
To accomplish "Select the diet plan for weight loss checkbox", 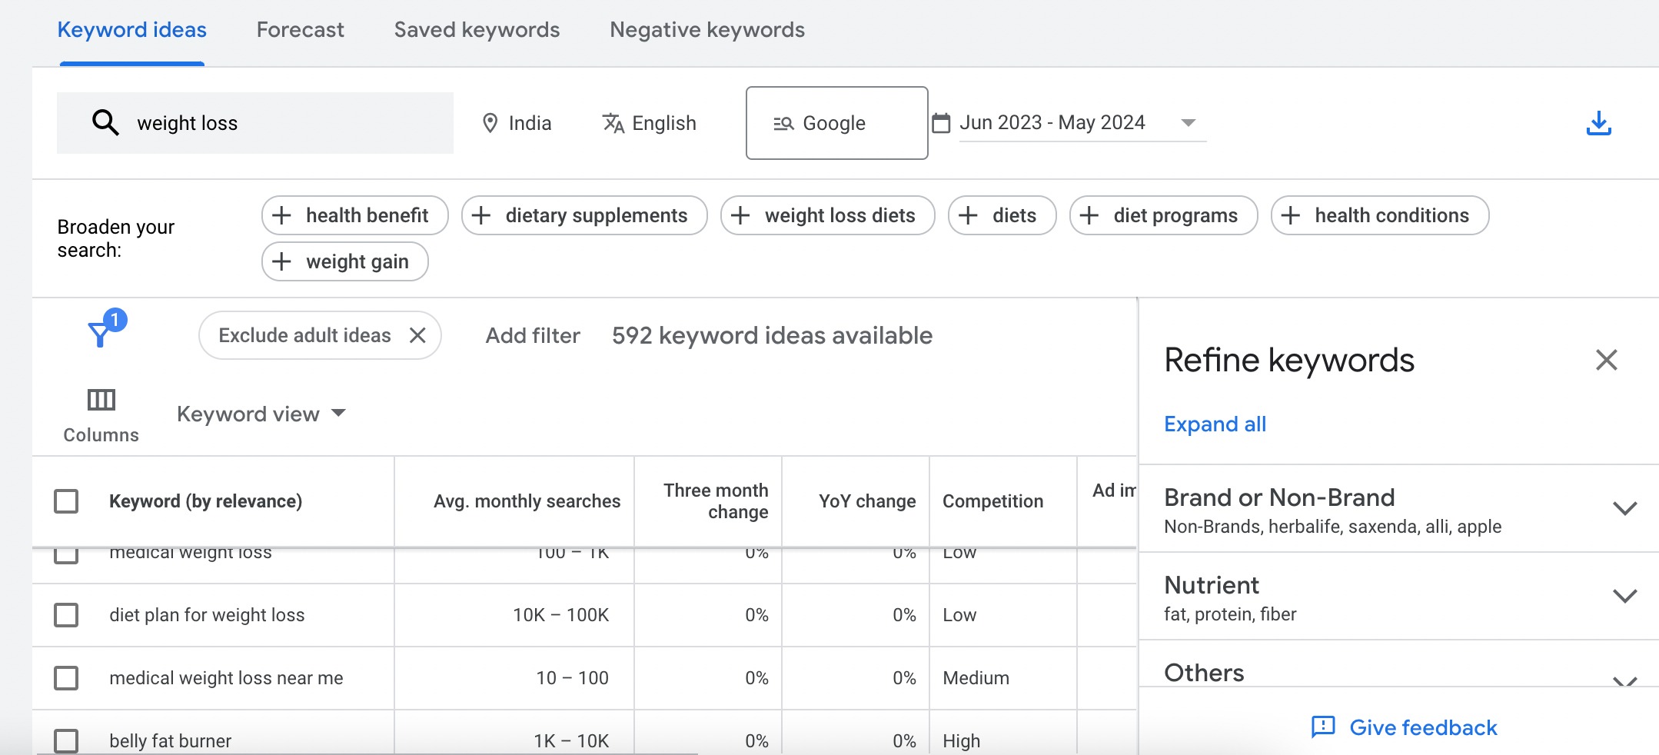I will 66,615.
